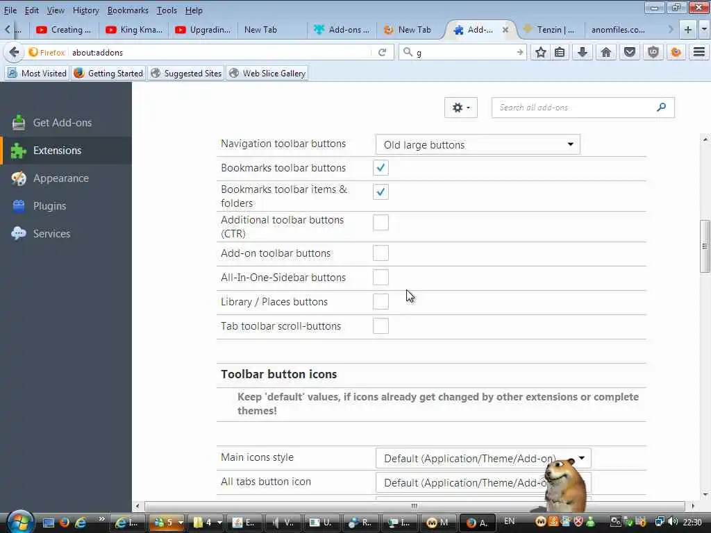The width and height of the screenshot is (711, 533).
Task: Open the File menu
Action: [10, 10]
